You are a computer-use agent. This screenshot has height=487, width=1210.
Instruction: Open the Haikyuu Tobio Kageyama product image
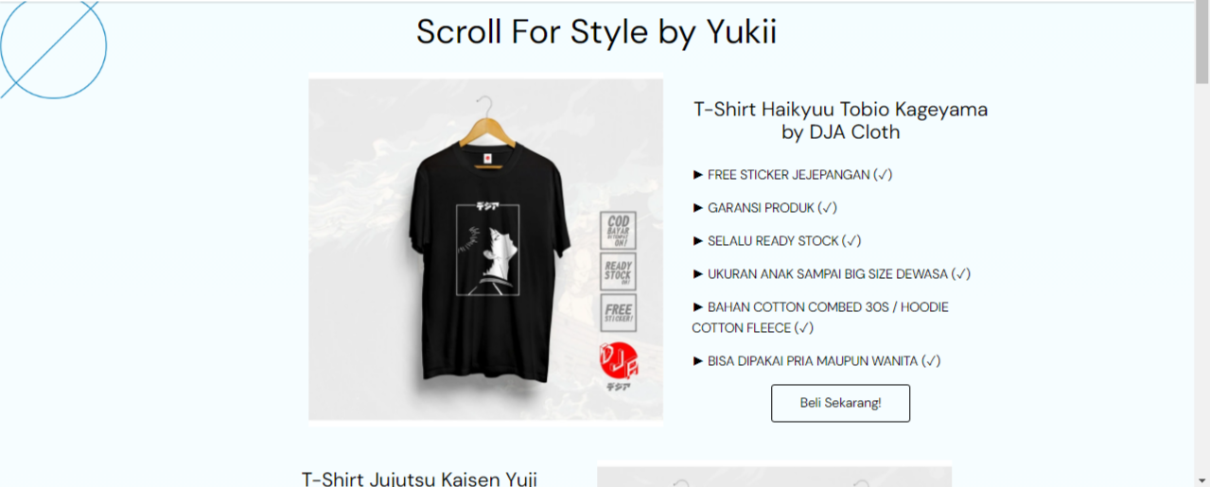point(485,249)
